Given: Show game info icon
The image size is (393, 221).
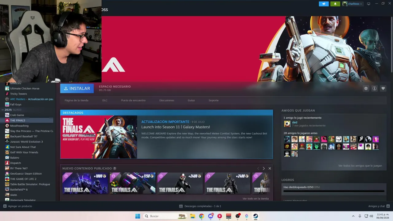Looking at the screenshot, I should tap(374, 88).
